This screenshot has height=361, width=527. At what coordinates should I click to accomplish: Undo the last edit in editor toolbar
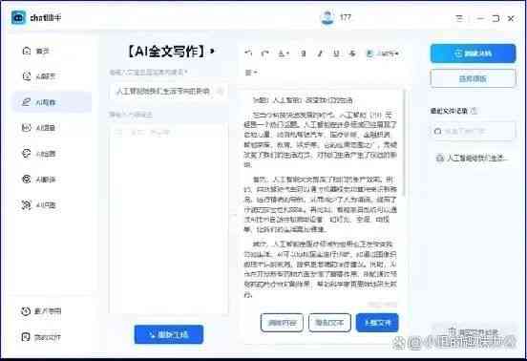click(248, 53)
